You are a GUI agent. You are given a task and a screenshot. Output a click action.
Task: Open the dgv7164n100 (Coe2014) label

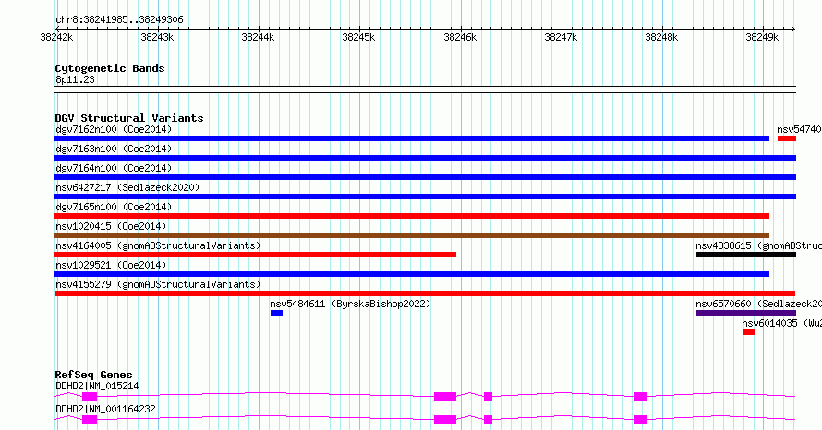pyautogui.click(x=114, y=168)
